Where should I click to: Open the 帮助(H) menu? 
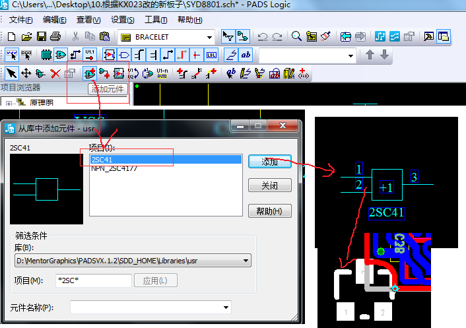[190, 20]
